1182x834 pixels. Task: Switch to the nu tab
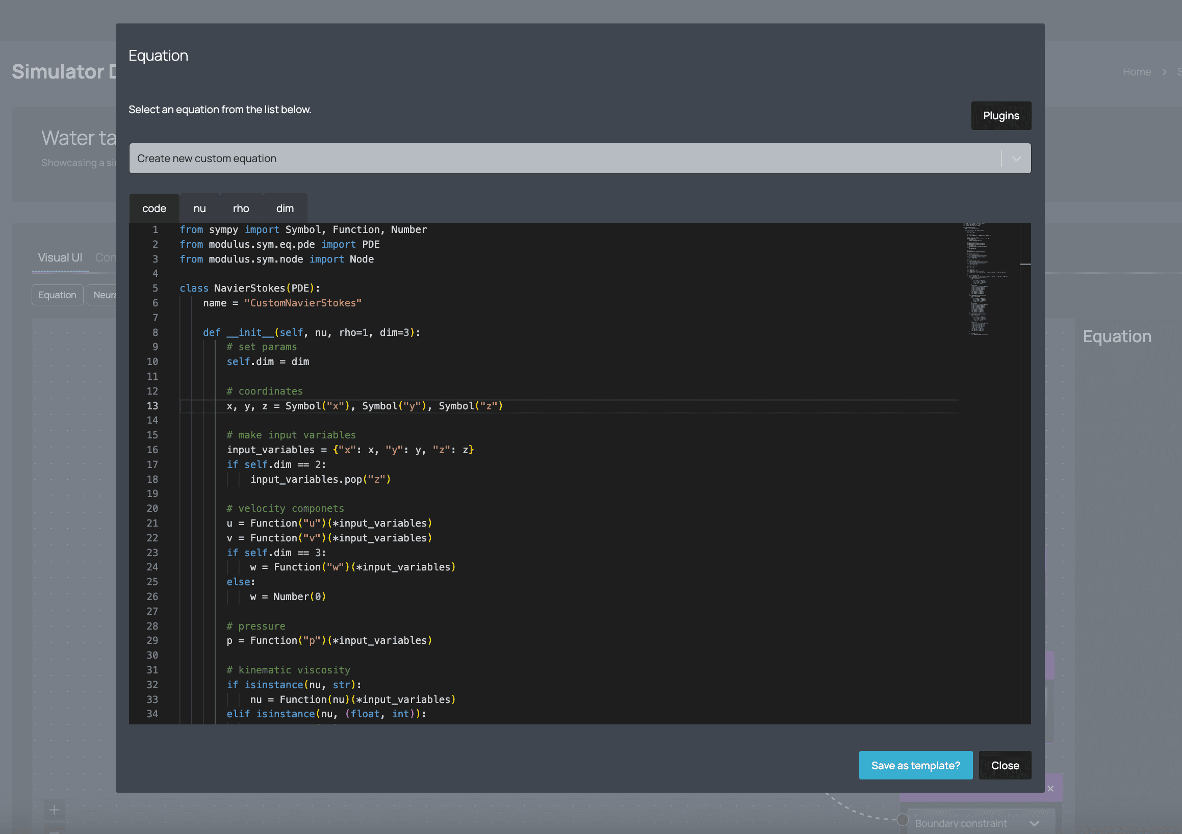(x=199, y=208)
